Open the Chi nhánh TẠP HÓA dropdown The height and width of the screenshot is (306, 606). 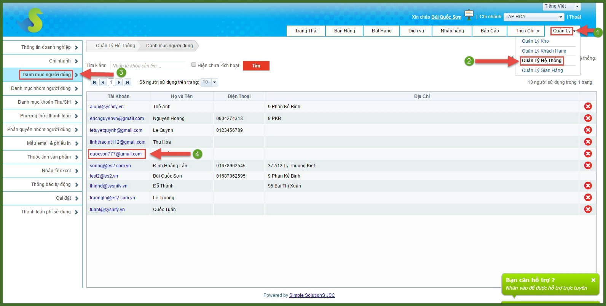pyautogui.click(x=561, y=17)
